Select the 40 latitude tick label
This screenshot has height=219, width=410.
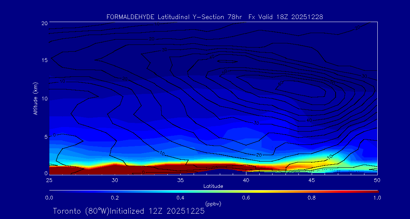pos(246,179)
